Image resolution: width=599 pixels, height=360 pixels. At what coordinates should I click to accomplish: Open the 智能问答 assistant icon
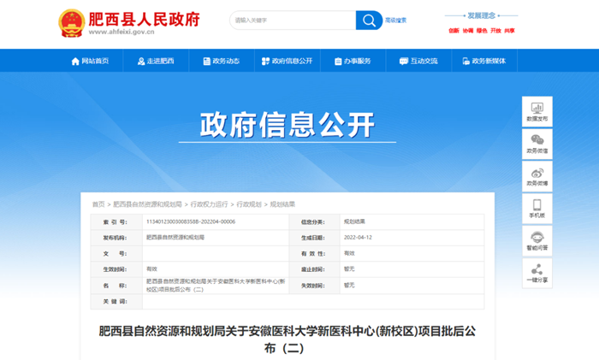pyautogui.click(x=537, y=240)
